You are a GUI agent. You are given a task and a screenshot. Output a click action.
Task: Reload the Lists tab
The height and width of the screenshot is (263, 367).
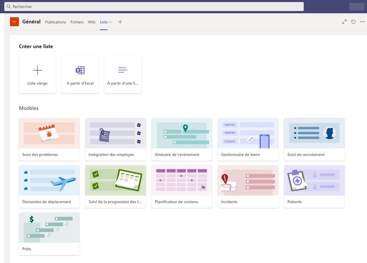pos(353,22)
